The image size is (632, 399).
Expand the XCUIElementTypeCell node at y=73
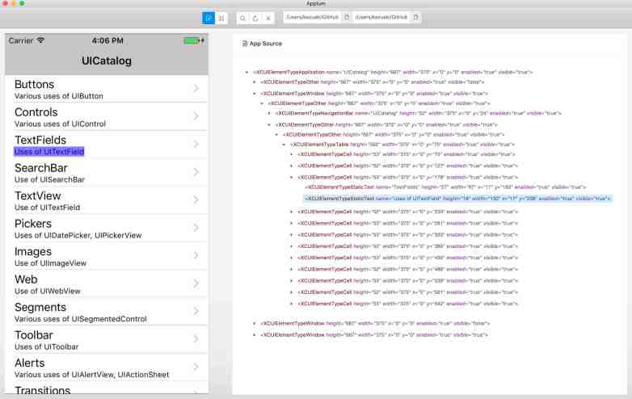point(292,154)
